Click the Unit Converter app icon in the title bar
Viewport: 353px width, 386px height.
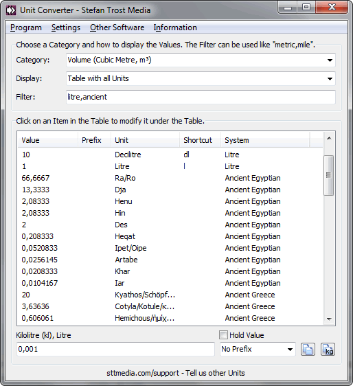pos(11,10)
